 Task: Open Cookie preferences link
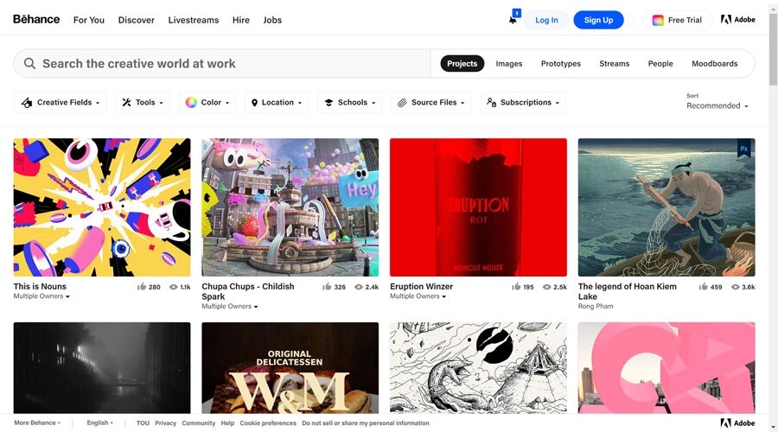(x=268, y=423)
